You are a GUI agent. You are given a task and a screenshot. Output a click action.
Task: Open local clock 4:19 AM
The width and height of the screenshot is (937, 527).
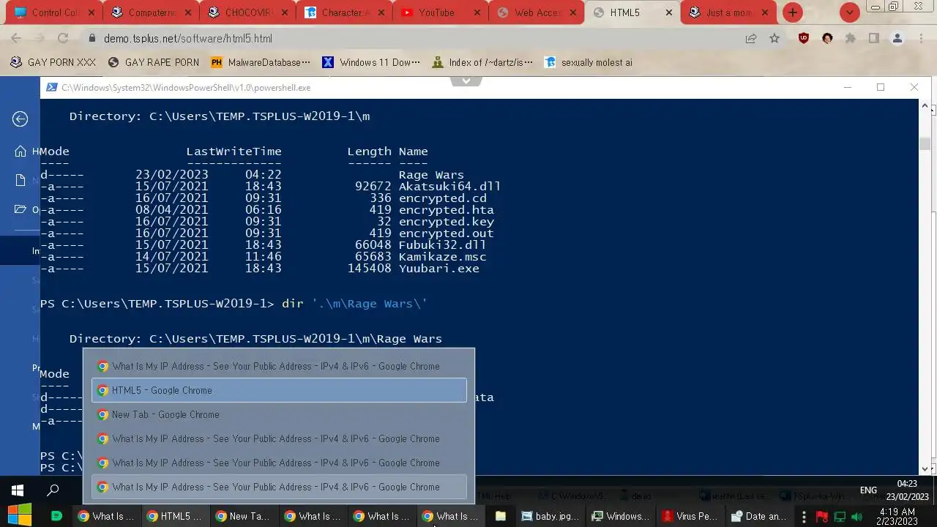(897, 516)
